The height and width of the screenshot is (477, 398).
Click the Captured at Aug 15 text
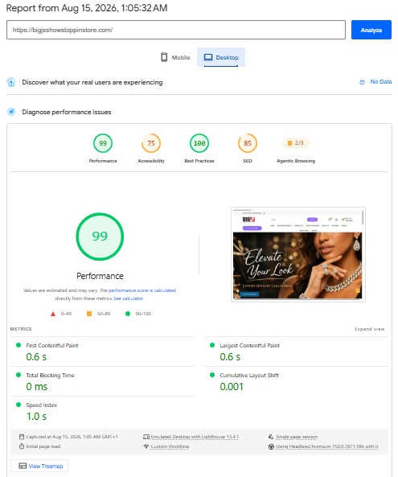tap(72, 437)
